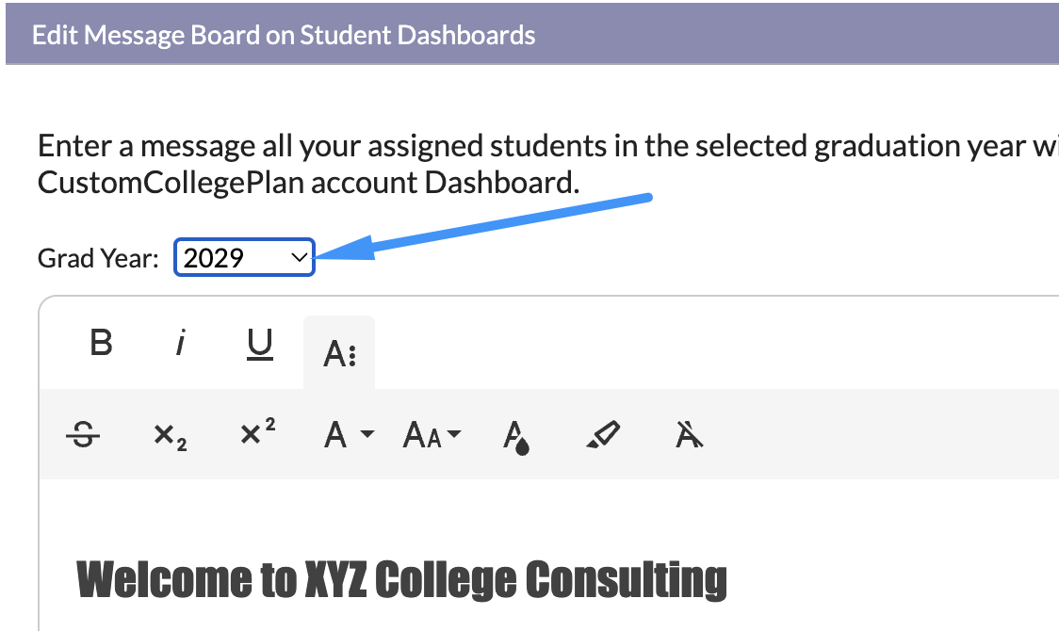This screenshot has width=1059, height=631.
Task: Toggle the More Text options button
Action: tap(339, 353)
